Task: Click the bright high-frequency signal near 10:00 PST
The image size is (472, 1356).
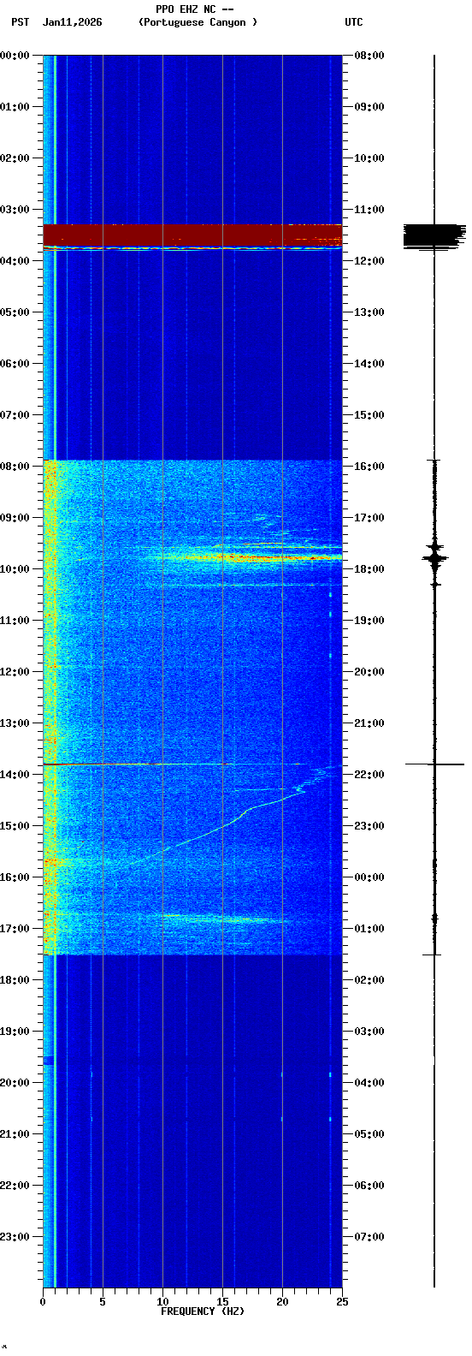Action: click(x=248, y=558)
